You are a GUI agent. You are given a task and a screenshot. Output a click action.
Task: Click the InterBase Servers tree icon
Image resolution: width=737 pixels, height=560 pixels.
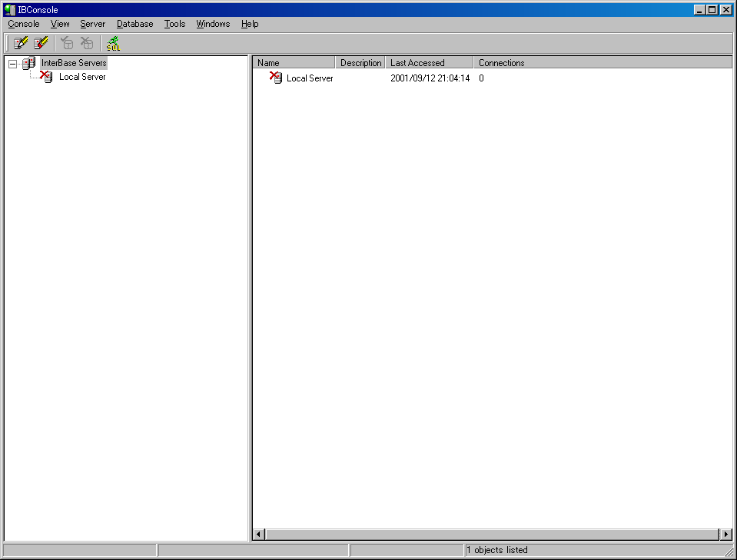[29, 63]
